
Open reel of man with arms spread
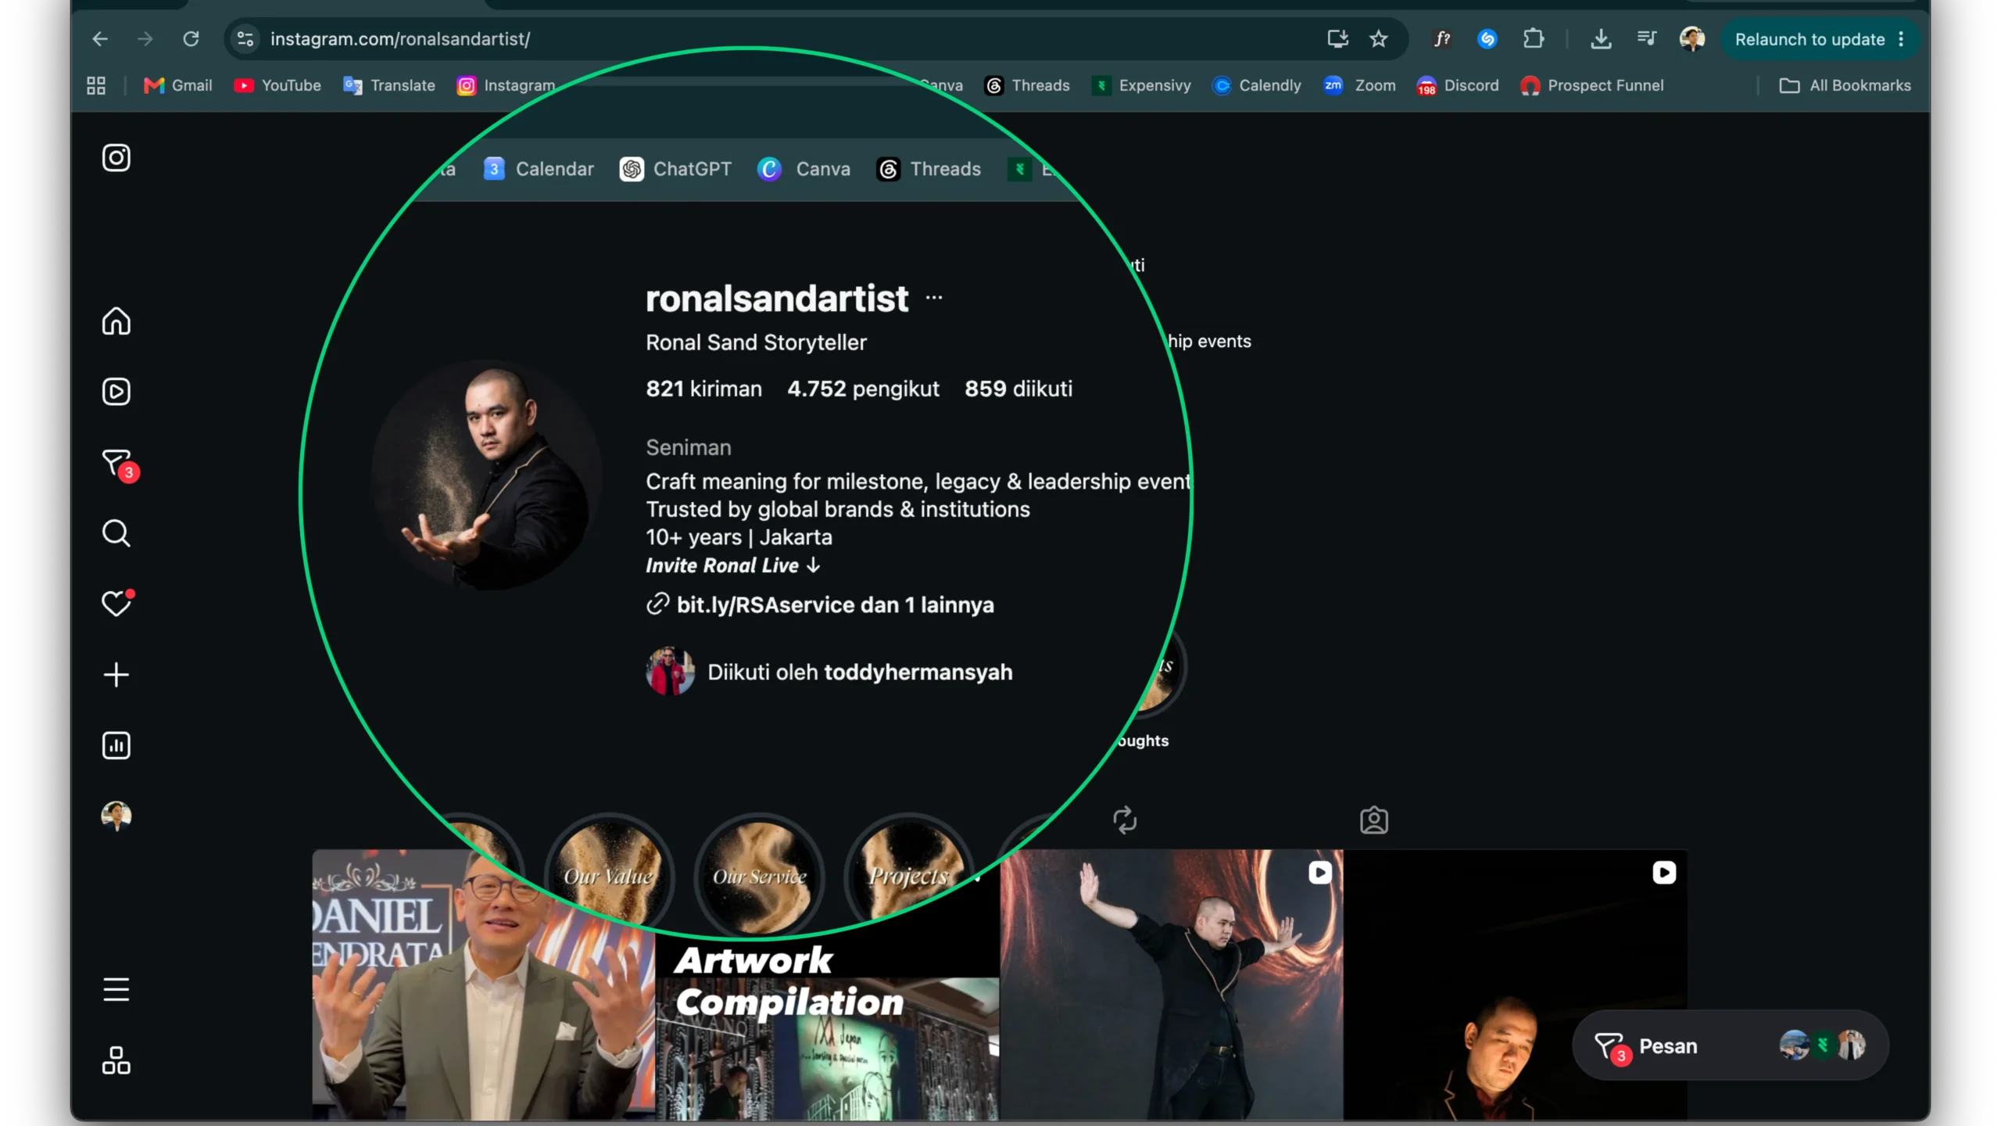click(1172, 985)
